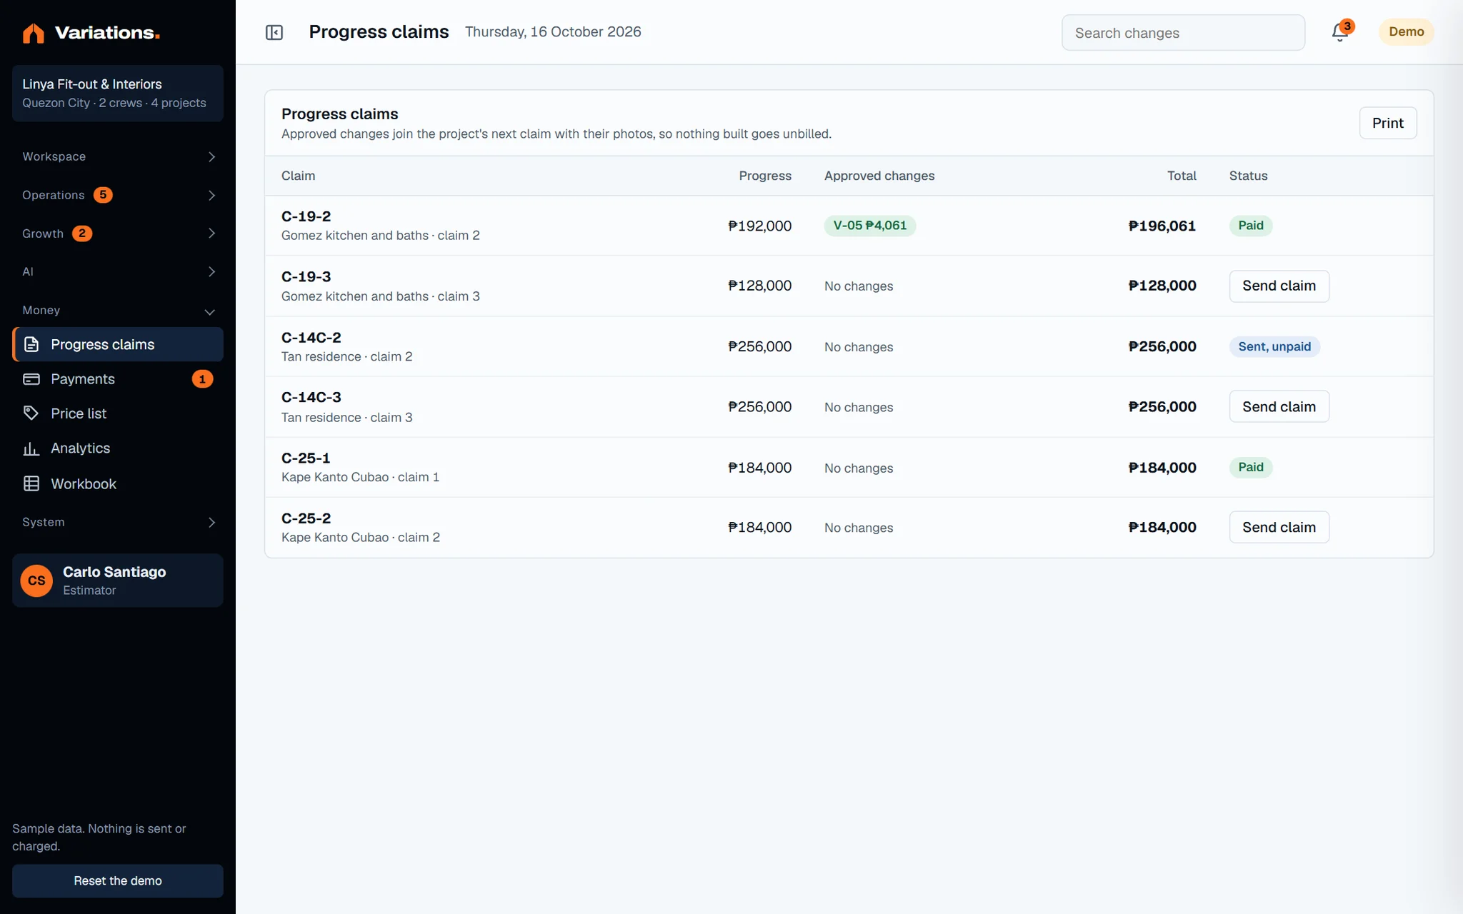The width and height of the screenshot is (1463, 914).
Task: Collapse sidebar with the panel toggle icon
Action: coord(274,32)
